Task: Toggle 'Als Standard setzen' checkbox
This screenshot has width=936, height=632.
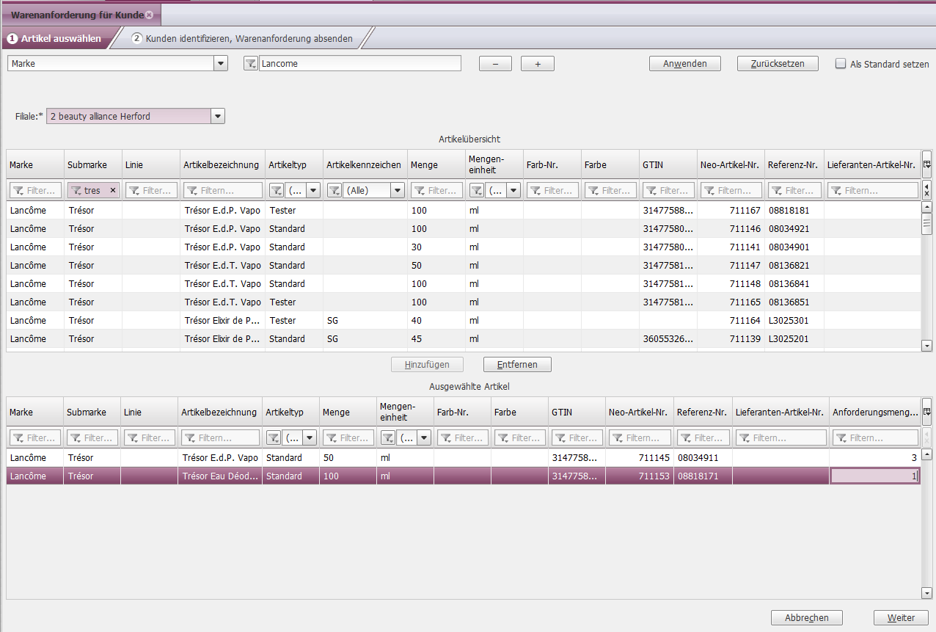Action: (841, 64)
